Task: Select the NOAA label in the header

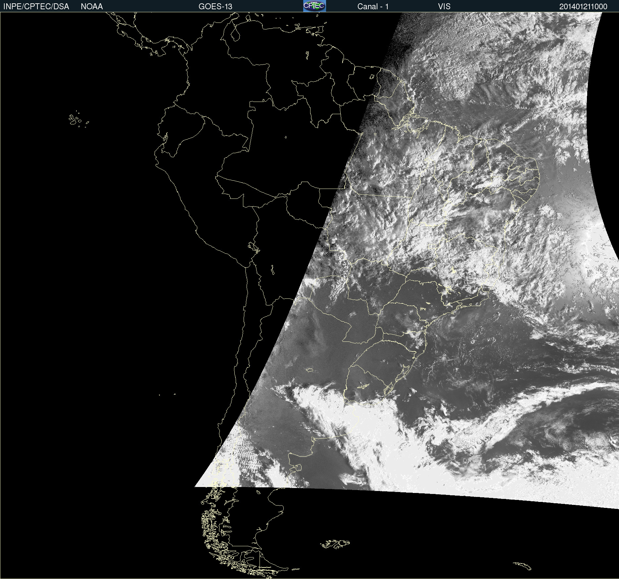Action: tap(92, 7)
